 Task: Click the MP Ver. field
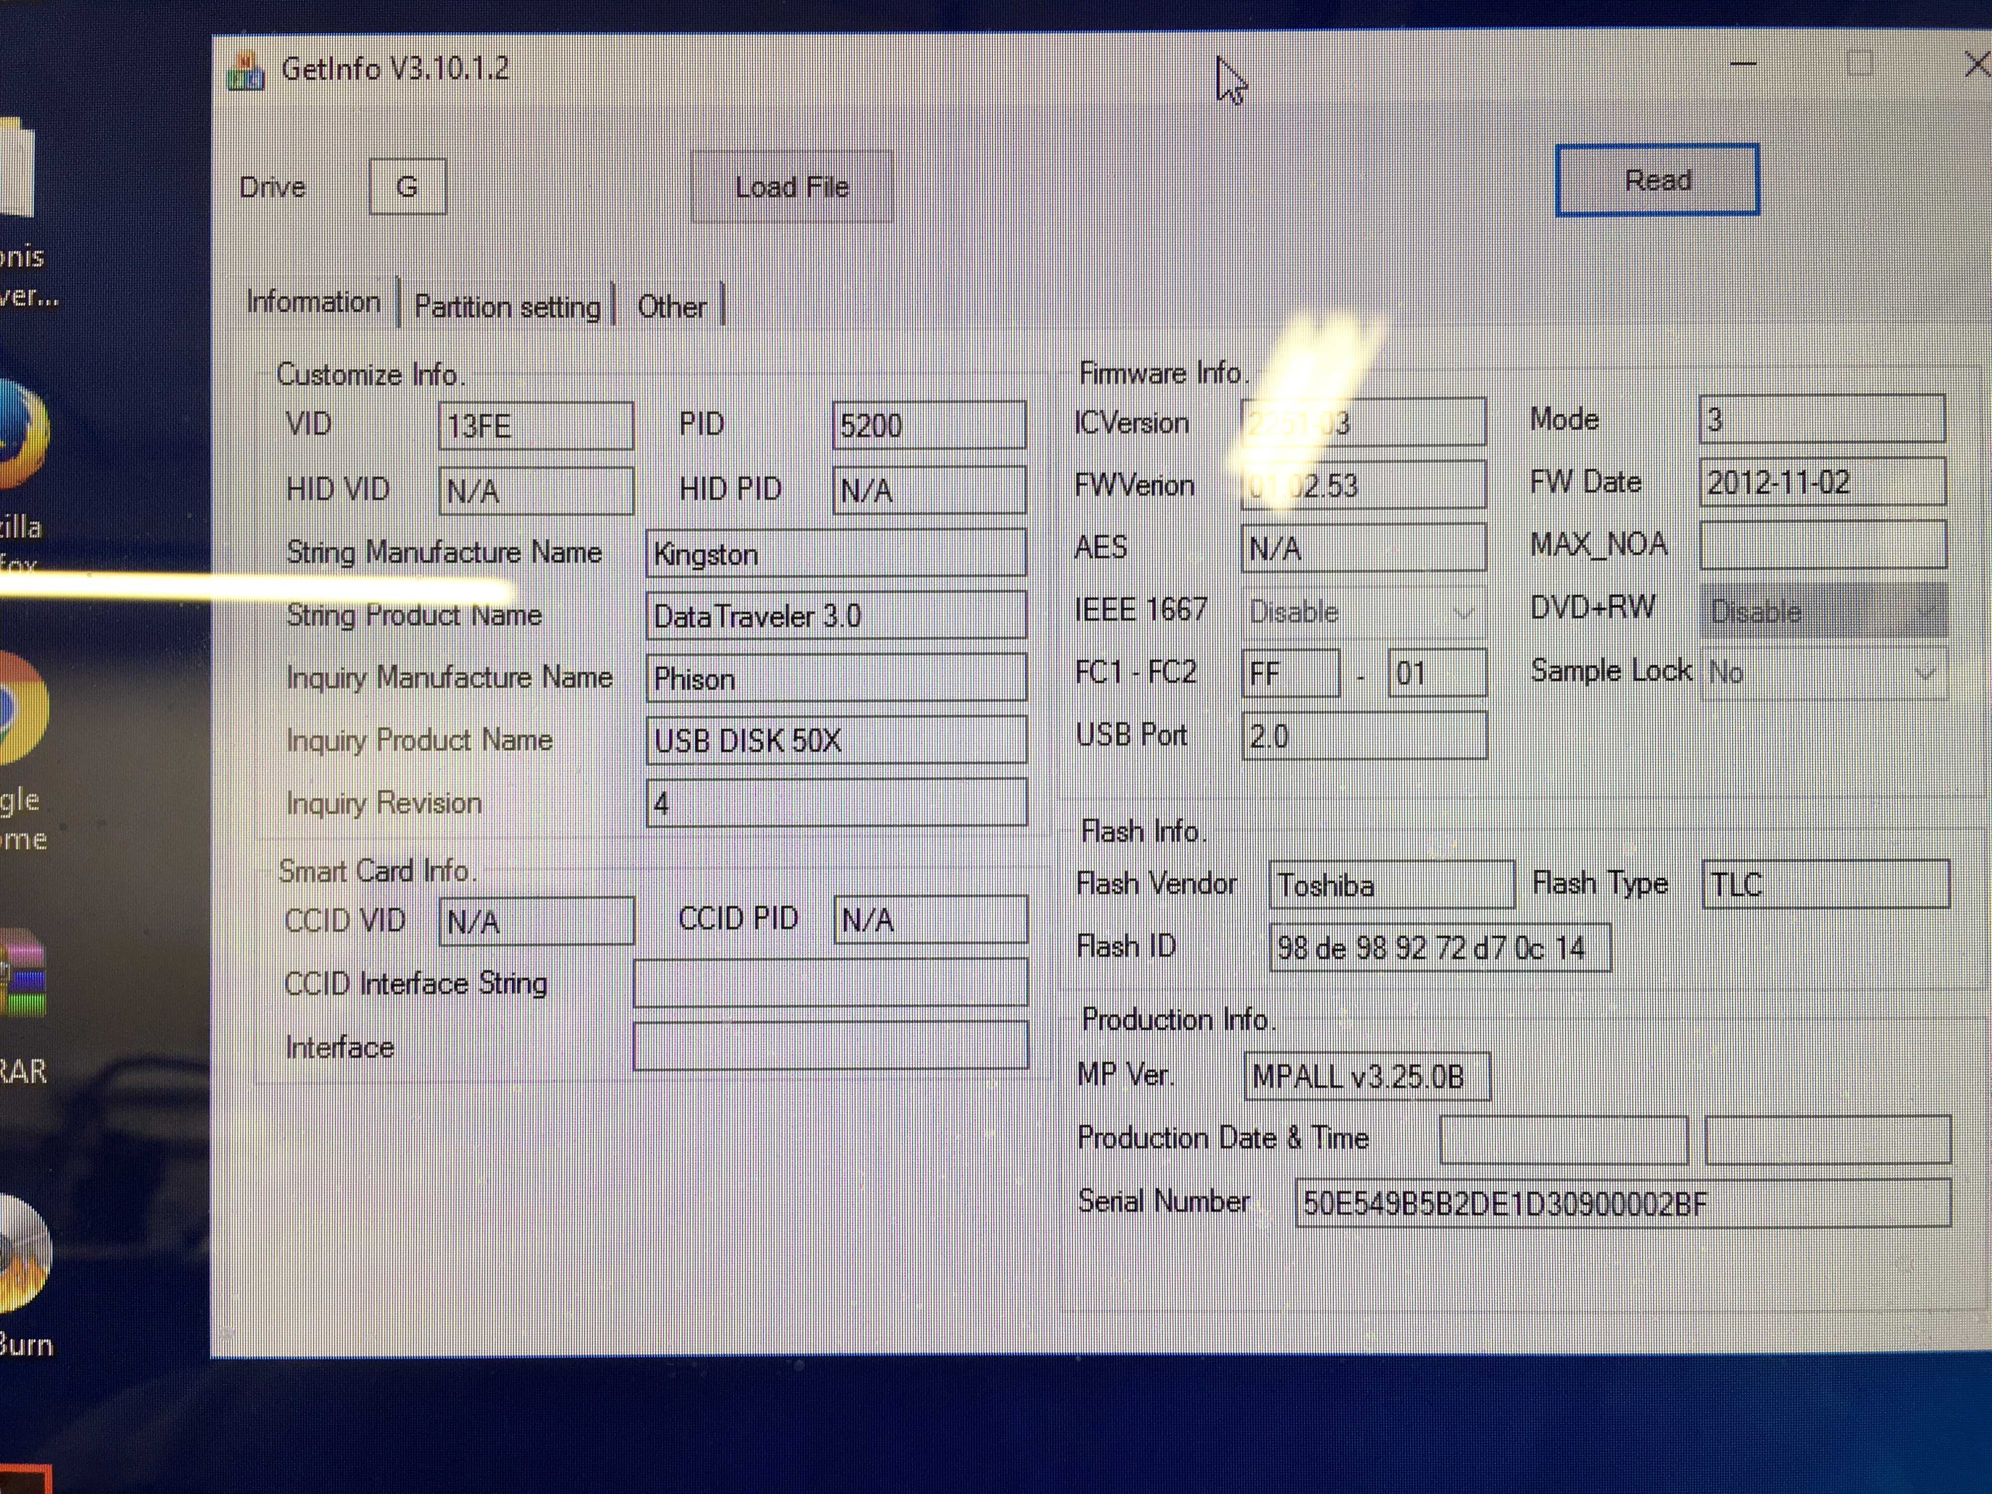tap(1367, 1076)
